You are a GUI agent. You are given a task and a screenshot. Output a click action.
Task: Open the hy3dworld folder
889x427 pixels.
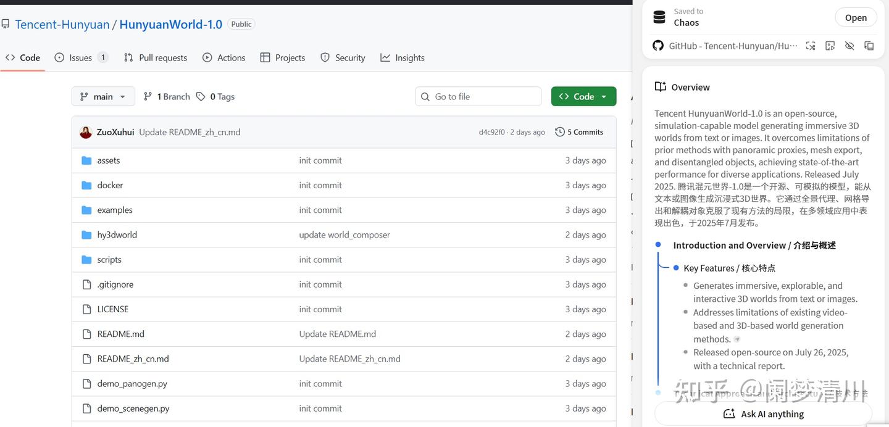click(117, 234)
